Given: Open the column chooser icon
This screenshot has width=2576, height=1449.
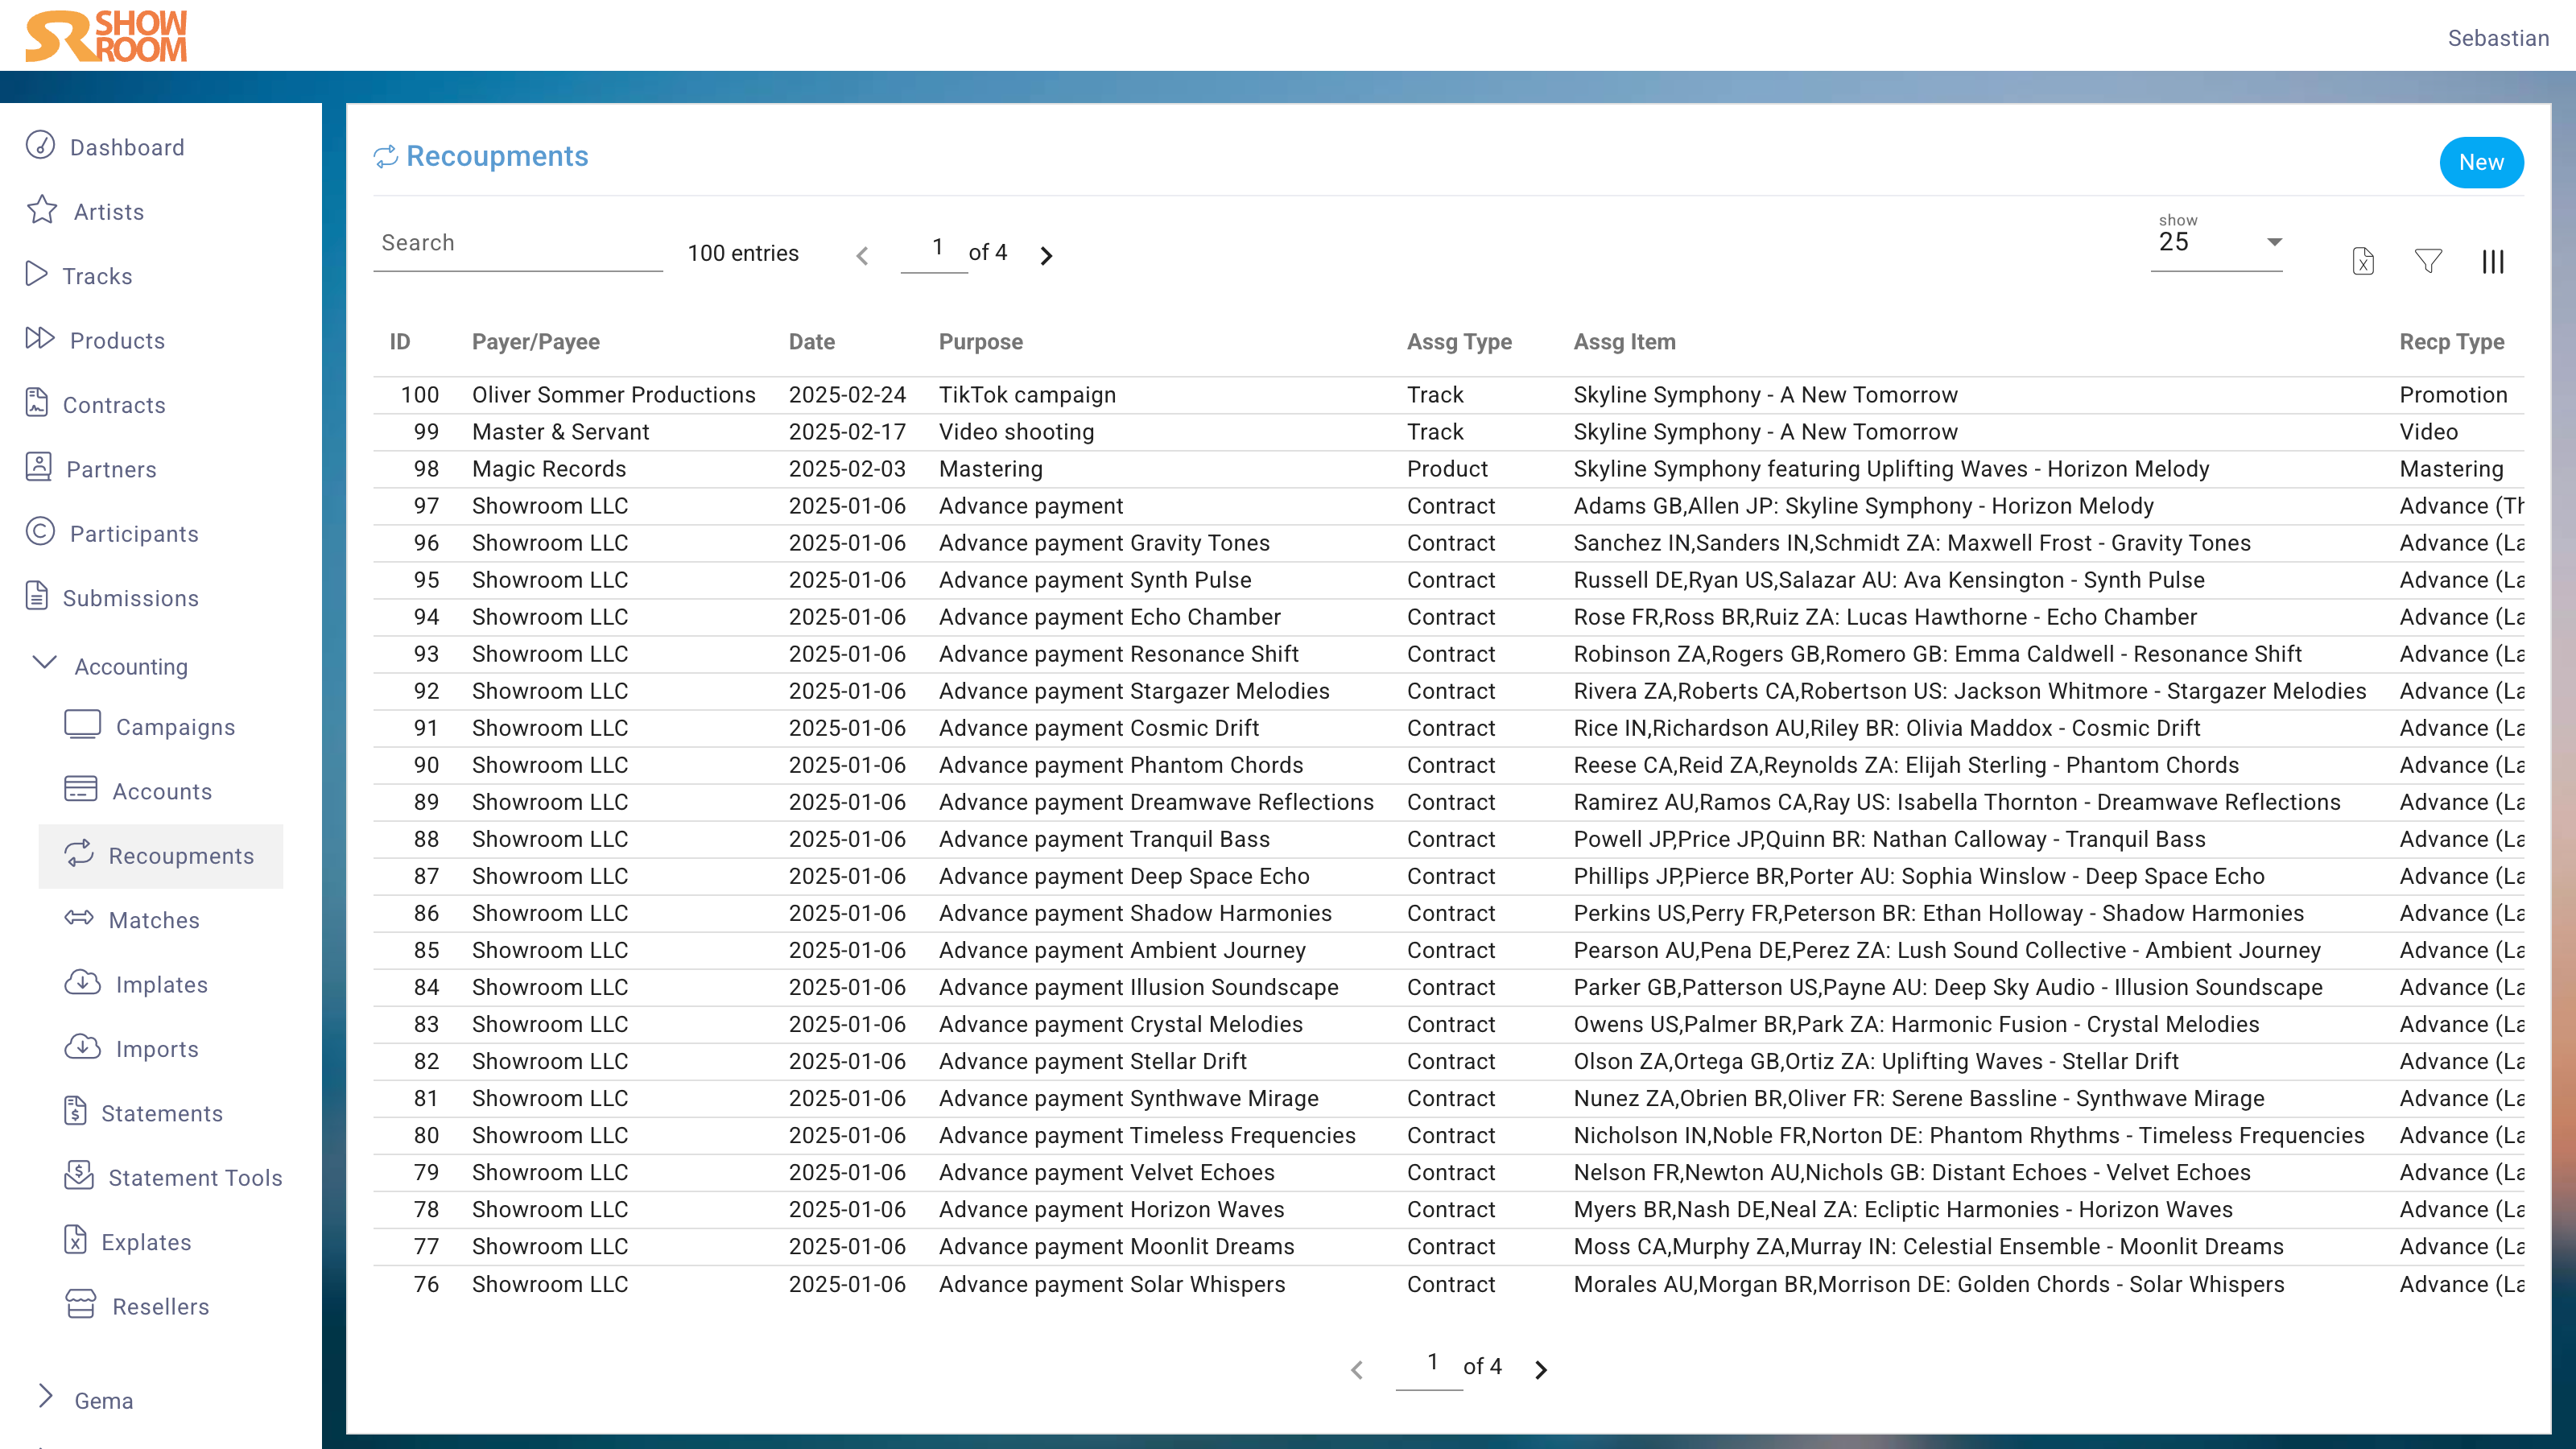Looking at the screenshot, I should (2492, 261).
